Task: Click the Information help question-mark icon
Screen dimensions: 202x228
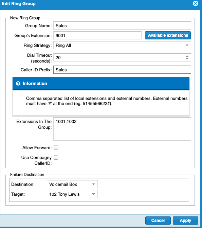Action: (18, 84)
